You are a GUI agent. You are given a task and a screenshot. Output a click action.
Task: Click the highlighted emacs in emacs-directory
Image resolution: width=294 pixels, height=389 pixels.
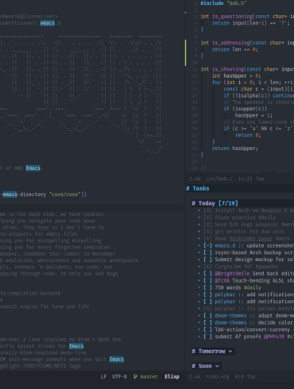click(x=10, y=194)
